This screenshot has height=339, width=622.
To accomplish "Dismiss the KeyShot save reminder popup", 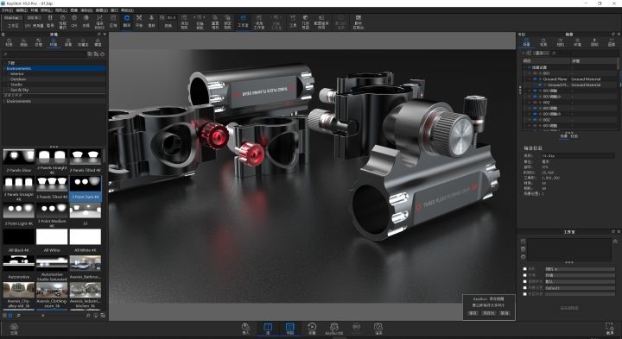I will click(x=505, y=313).
